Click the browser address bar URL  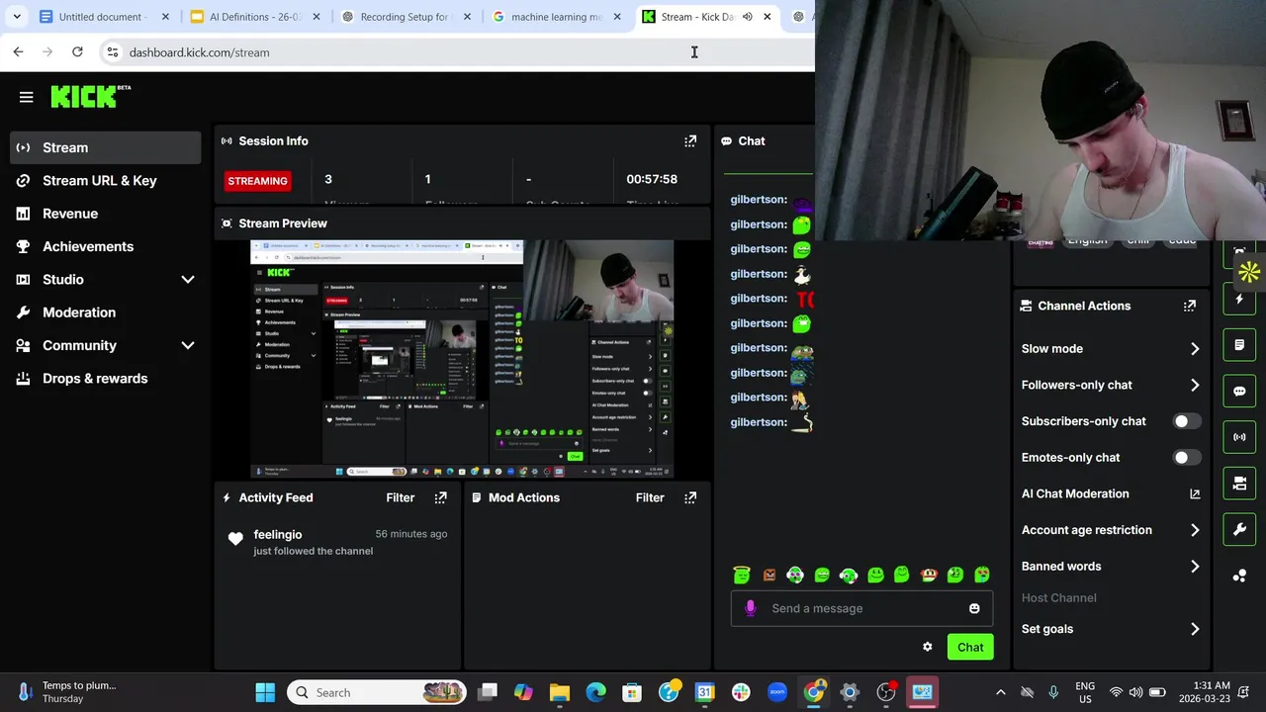click(x=199, y=52)
